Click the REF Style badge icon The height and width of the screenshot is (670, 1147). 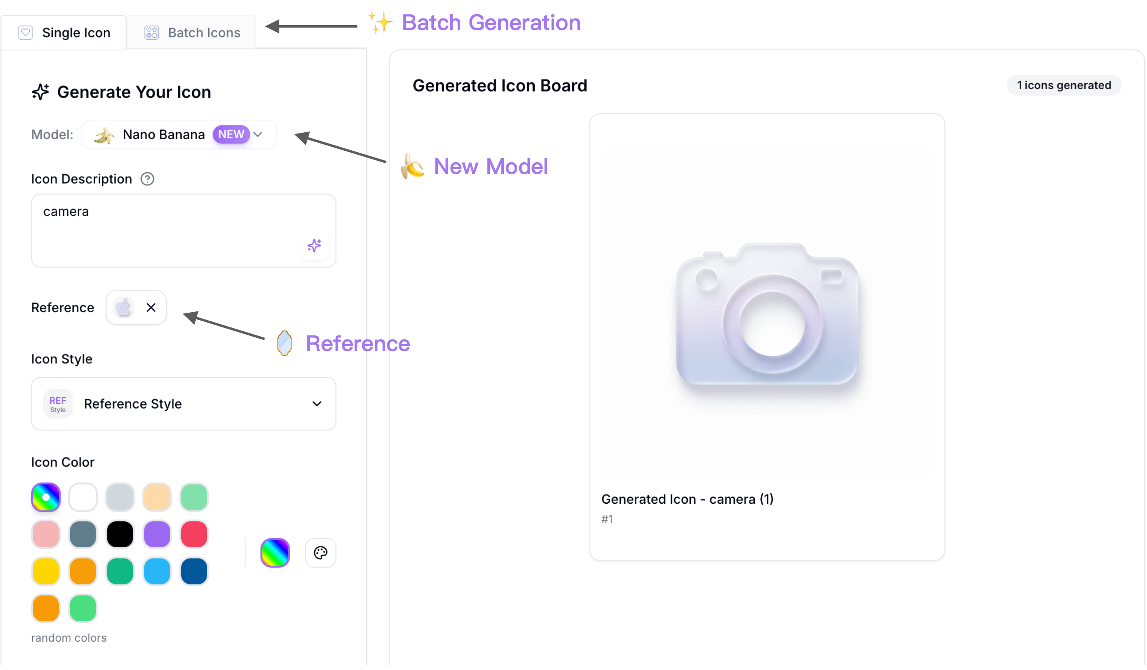58,404
